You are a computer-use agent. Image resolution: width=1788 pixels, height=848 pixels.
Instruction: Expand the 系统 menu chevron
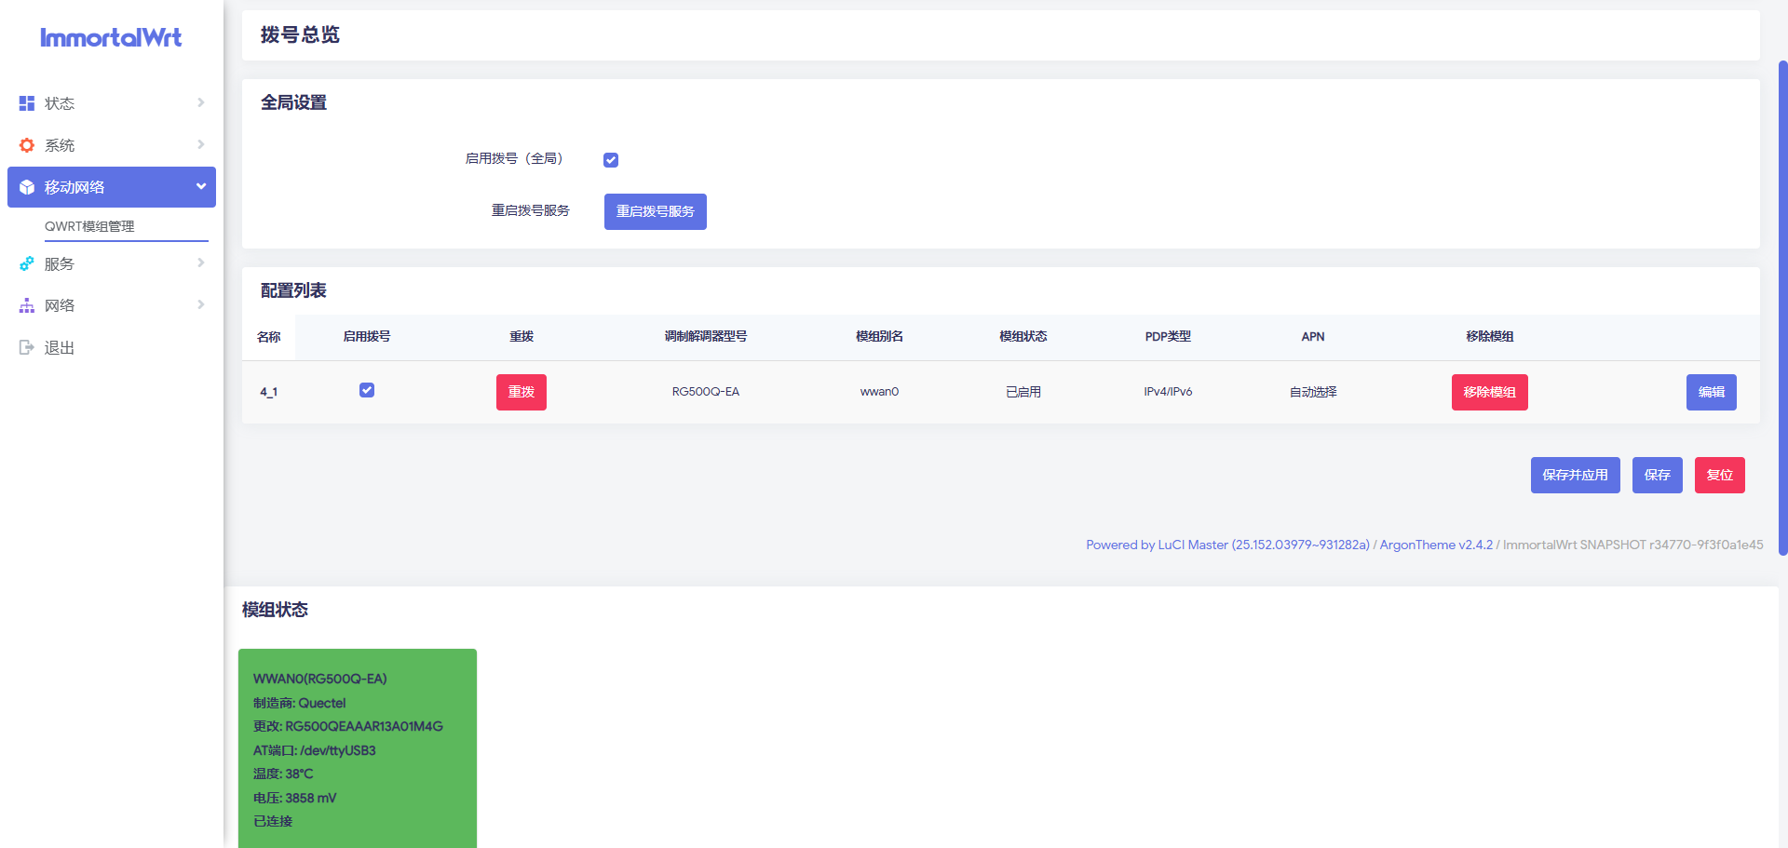click(200, 144)
